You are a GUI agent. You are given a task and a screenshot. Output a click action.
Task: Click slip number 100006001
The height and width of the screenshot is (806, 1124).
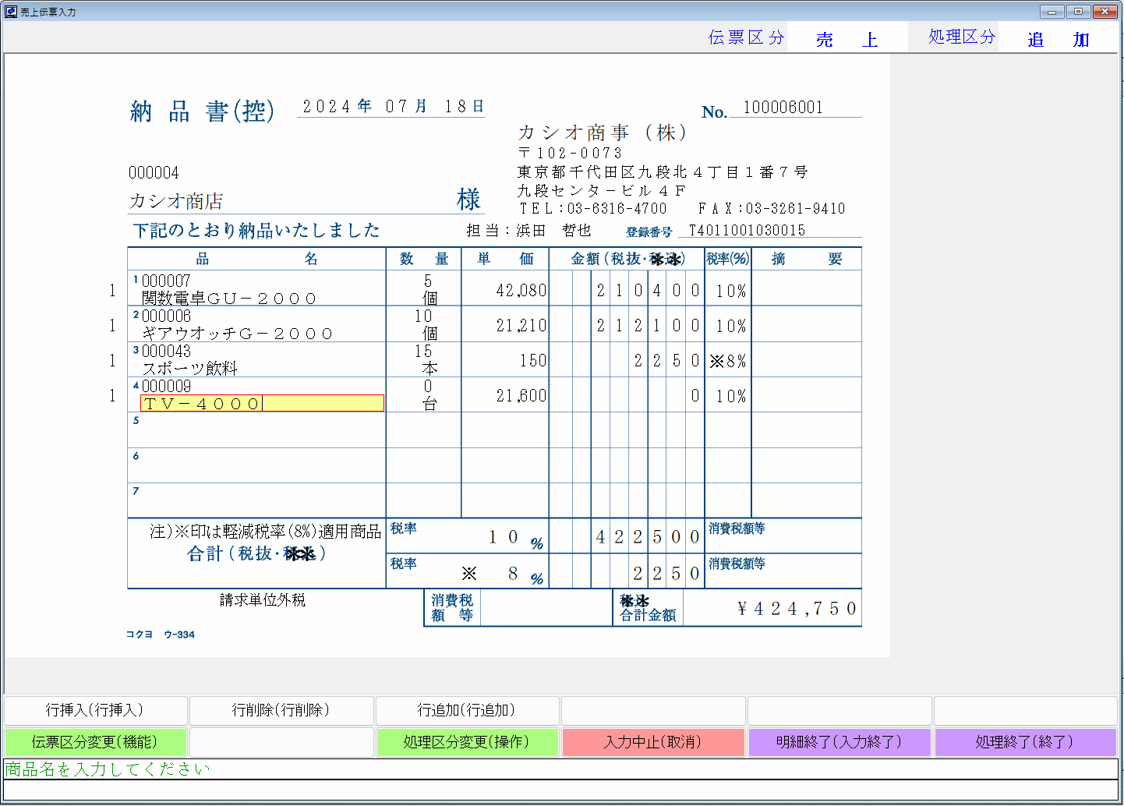(x=783, y=108)
